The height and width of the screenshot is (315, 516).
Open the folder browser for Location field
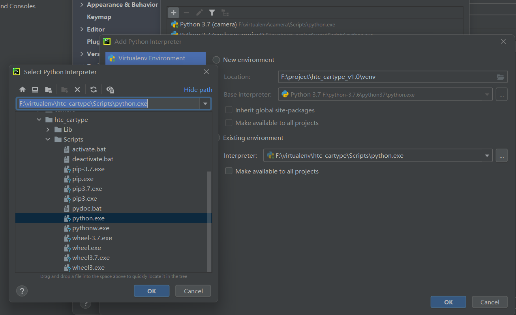(x=501, y=76)
